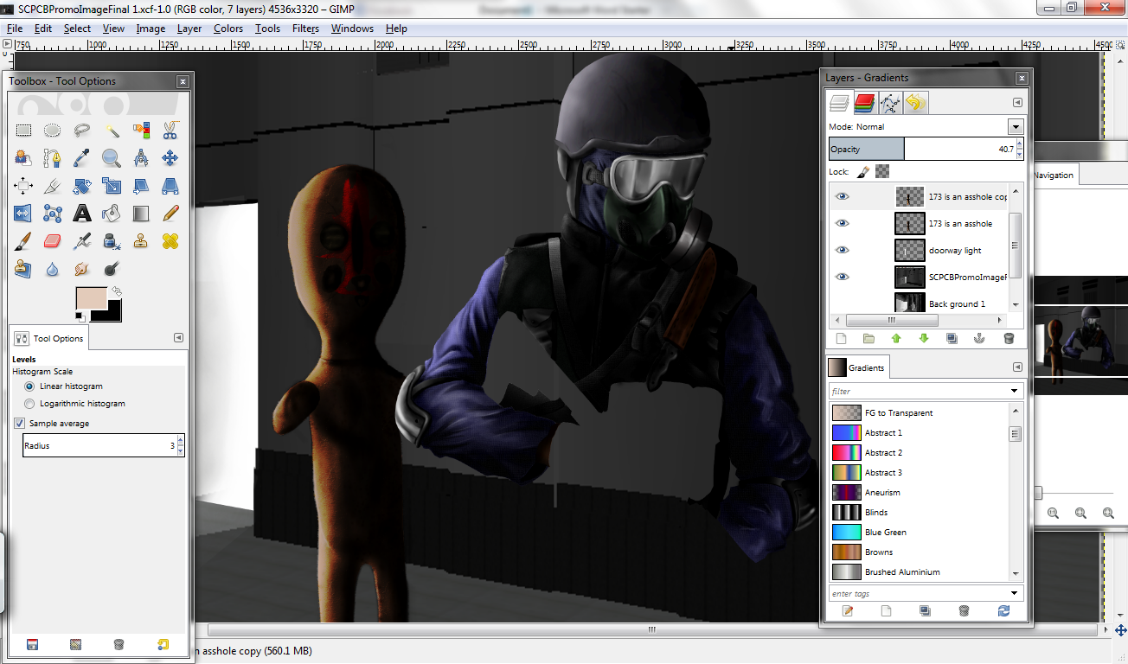
Task: Select the Rectangle Select tool
Action: pos(23,131)
